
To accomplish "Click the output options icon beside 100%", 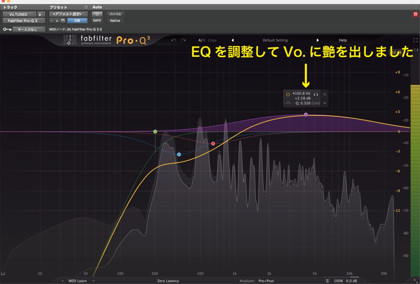I will coord(327,281).
